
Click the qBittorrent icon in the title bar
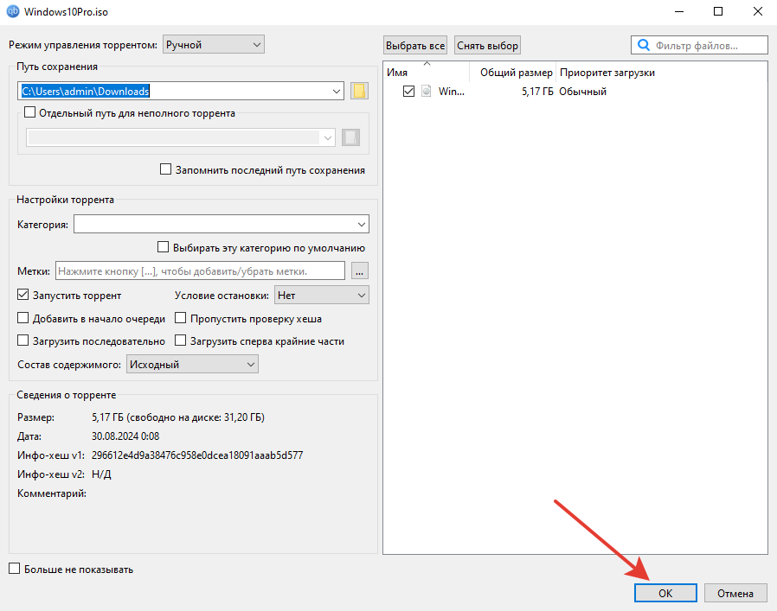[12, 11]
